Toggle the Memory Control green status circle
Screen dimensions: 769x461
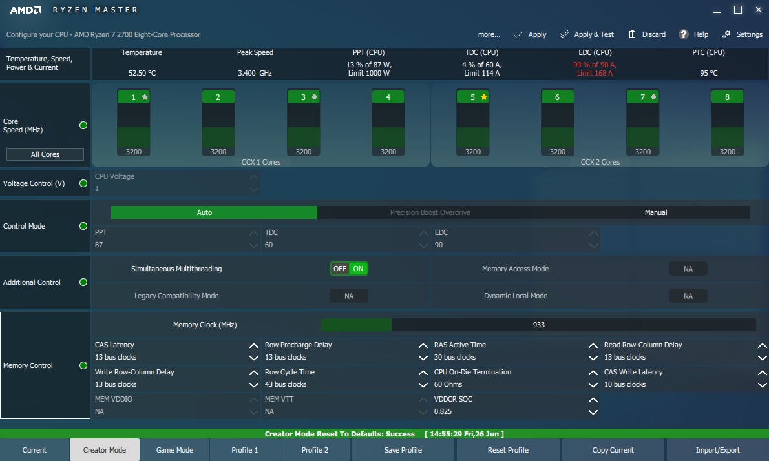pyautogui.click(x=83, y=365)
